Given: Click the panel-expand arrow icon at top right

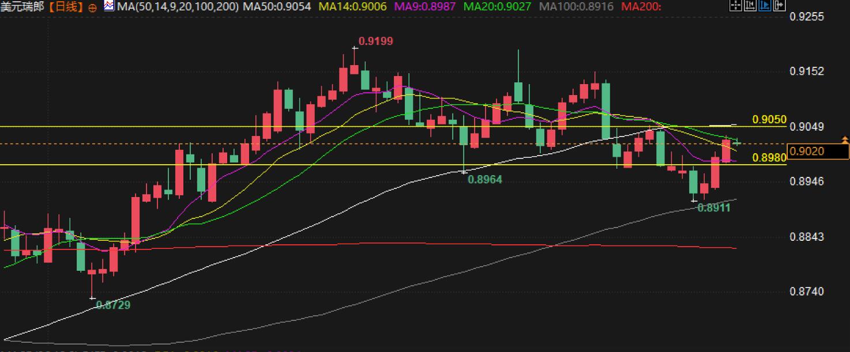Looking at the screenshot, I should 780,5.
